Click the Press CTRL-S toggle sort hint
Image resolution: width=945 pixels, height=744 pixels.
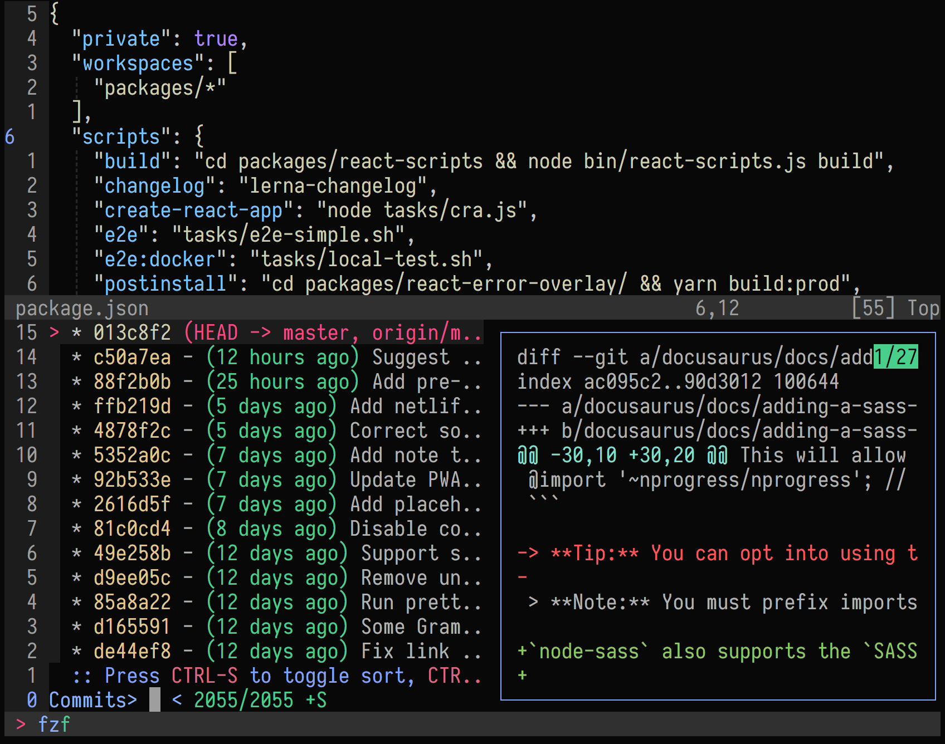pyautogui.click(x=277, y=676)
